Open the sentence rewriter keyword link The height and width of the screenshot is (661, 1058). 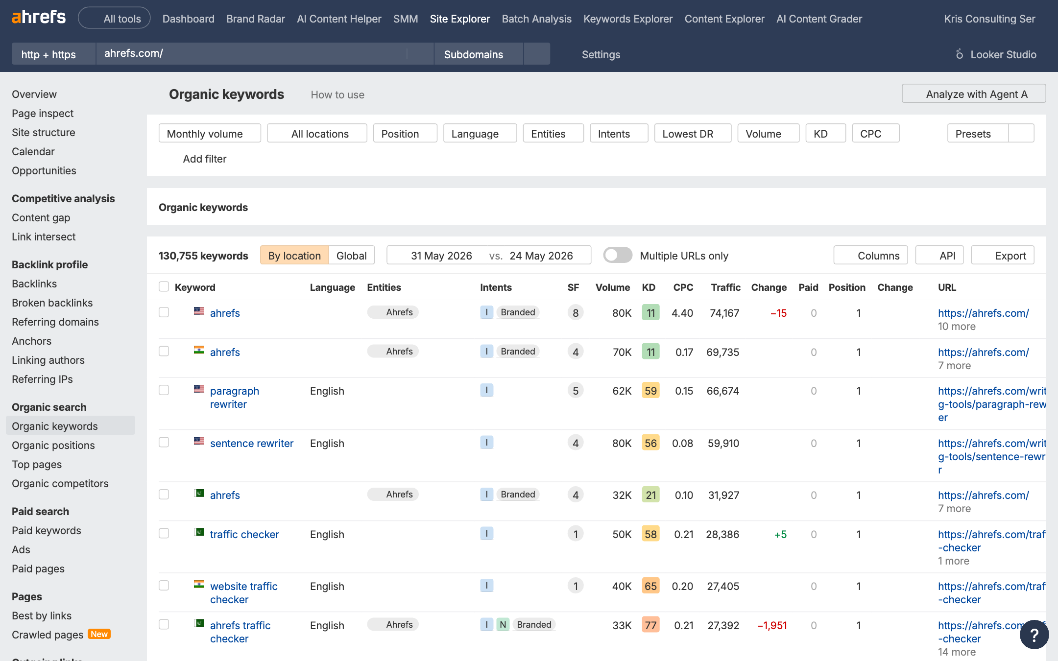[x=252, y=443]
